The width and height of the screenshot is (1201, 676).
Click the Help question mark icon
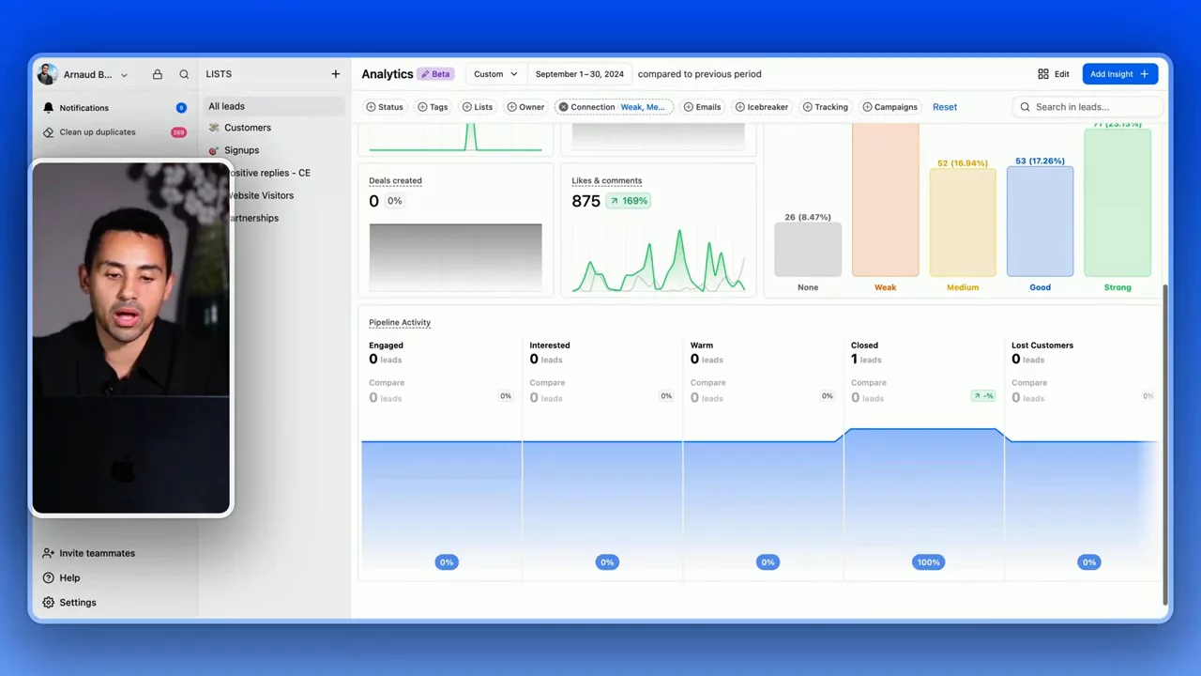point(49,578)
